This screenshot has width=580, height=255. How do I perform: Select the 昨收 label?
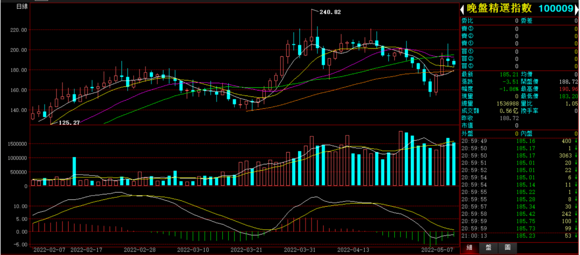pyautogui.click(x=467, y=118)
